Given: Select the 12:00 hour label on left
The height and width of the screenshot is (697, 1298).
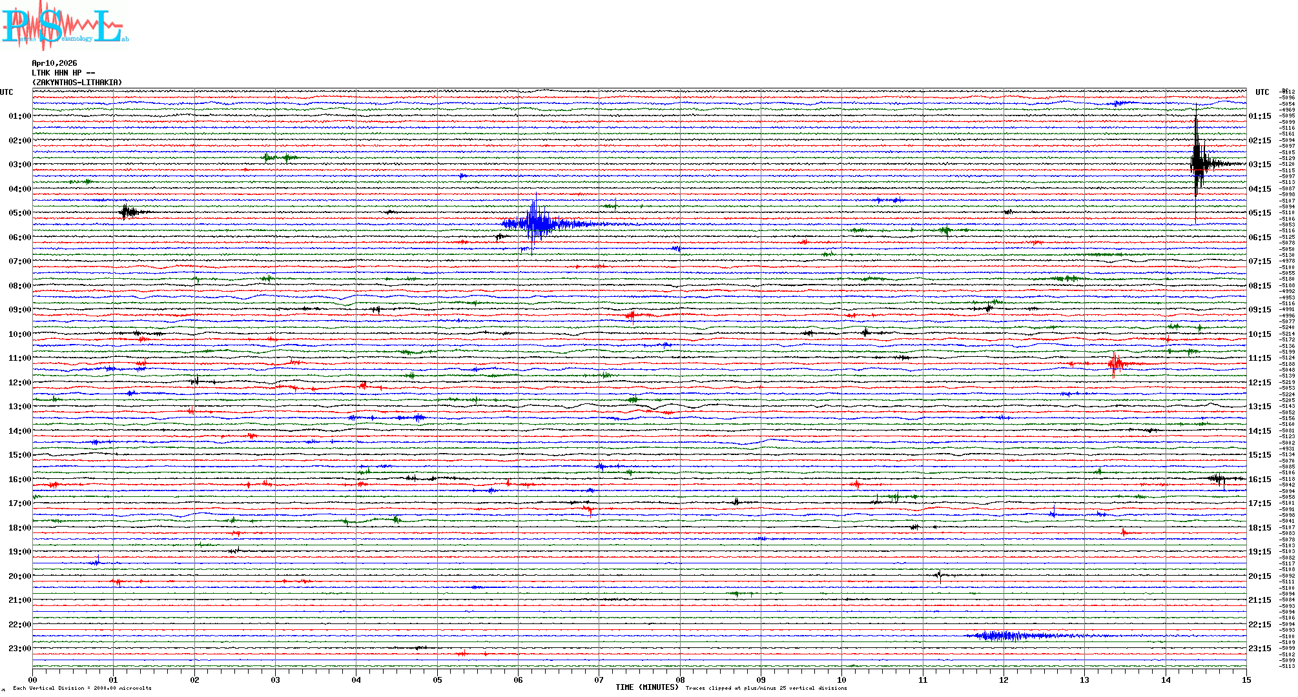Looking at the screenshot, I should [19, 383].
